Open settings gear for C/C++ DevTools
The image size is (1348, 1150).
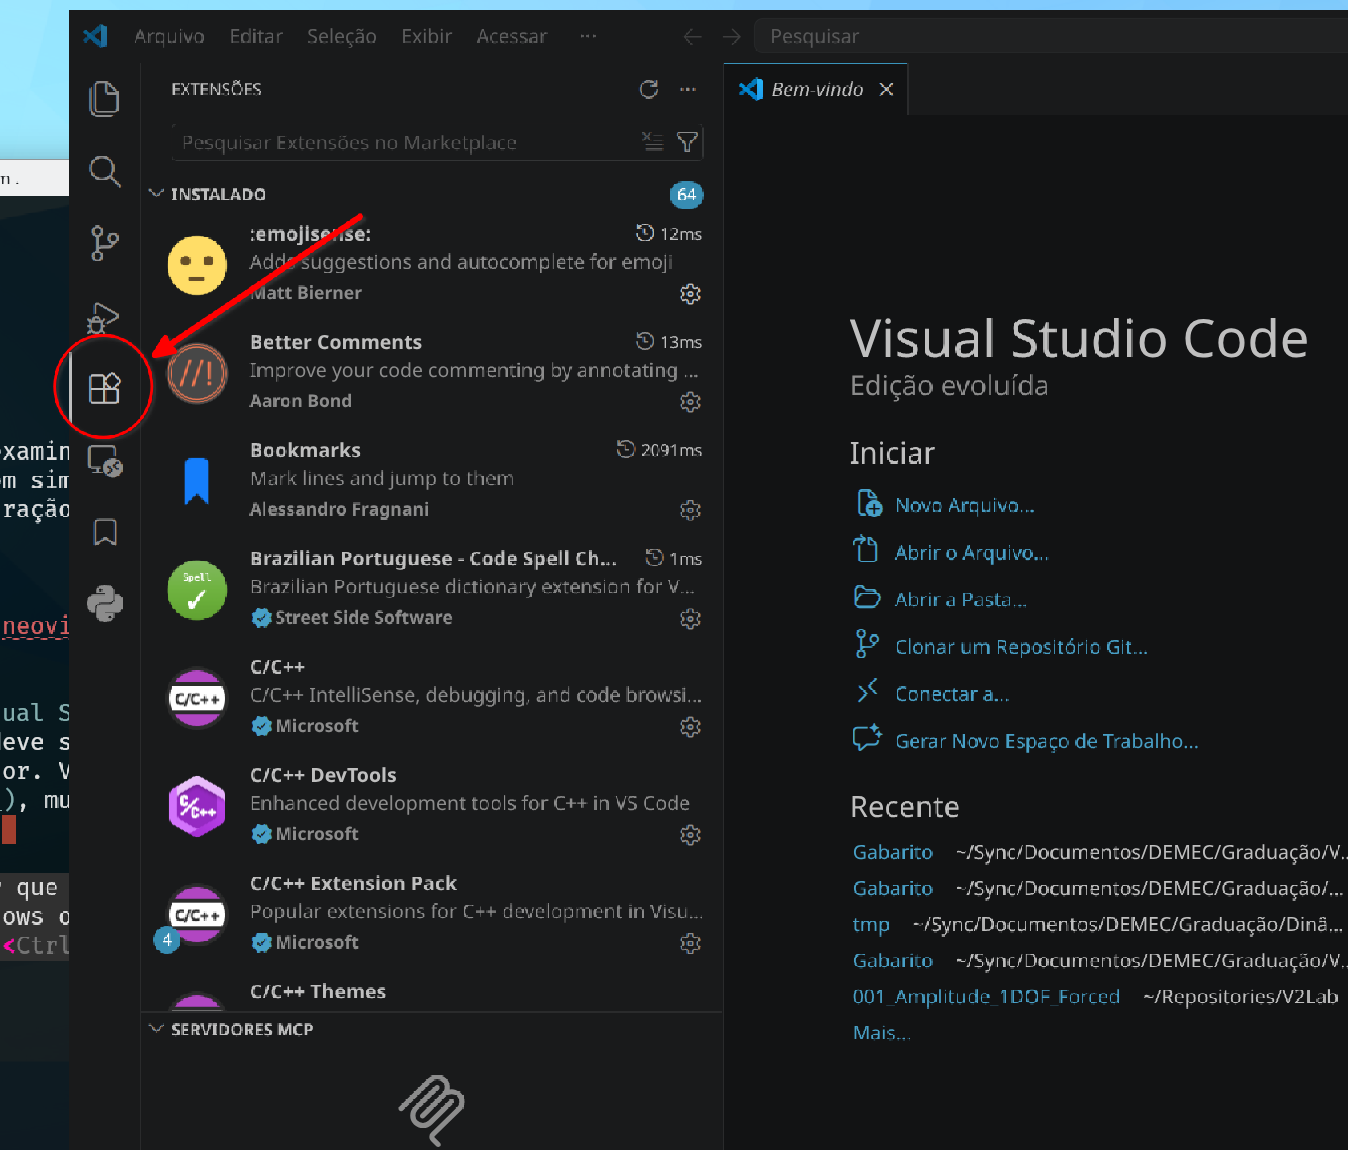(x=690, y=835)
